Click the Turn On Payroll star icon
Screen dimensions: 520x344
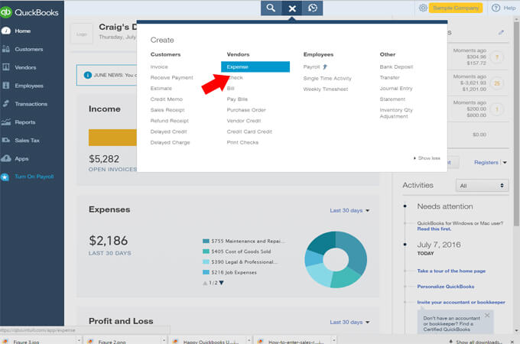click(x=5, y=177)
